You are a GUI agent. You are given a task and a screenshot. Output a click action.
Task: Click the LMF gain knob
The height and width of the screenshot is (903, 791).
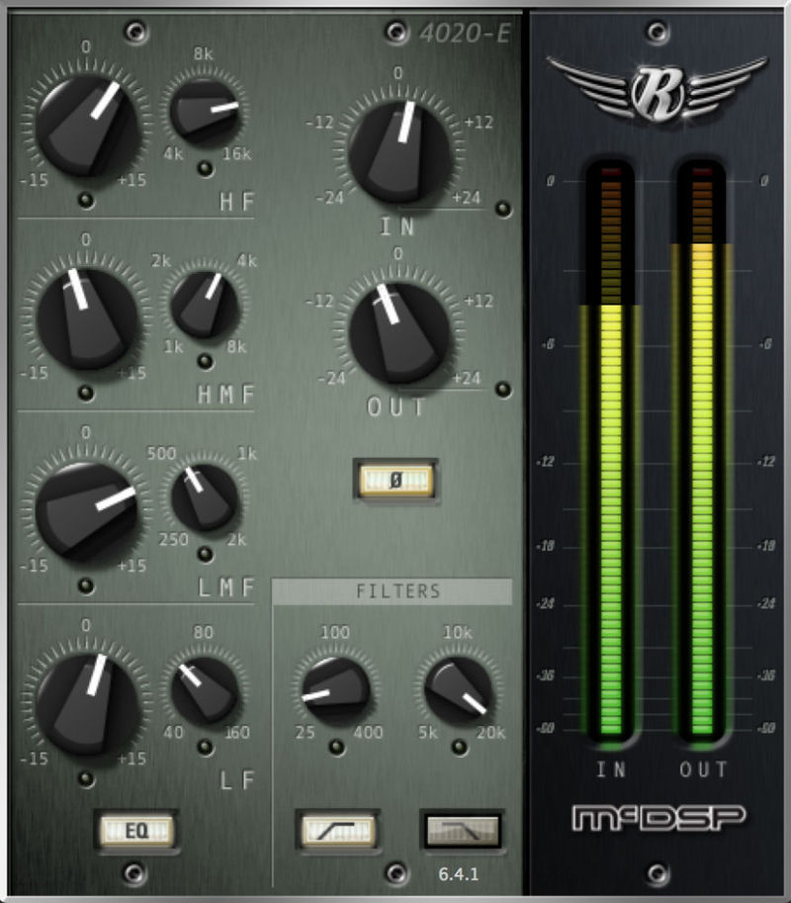point(88,511)
